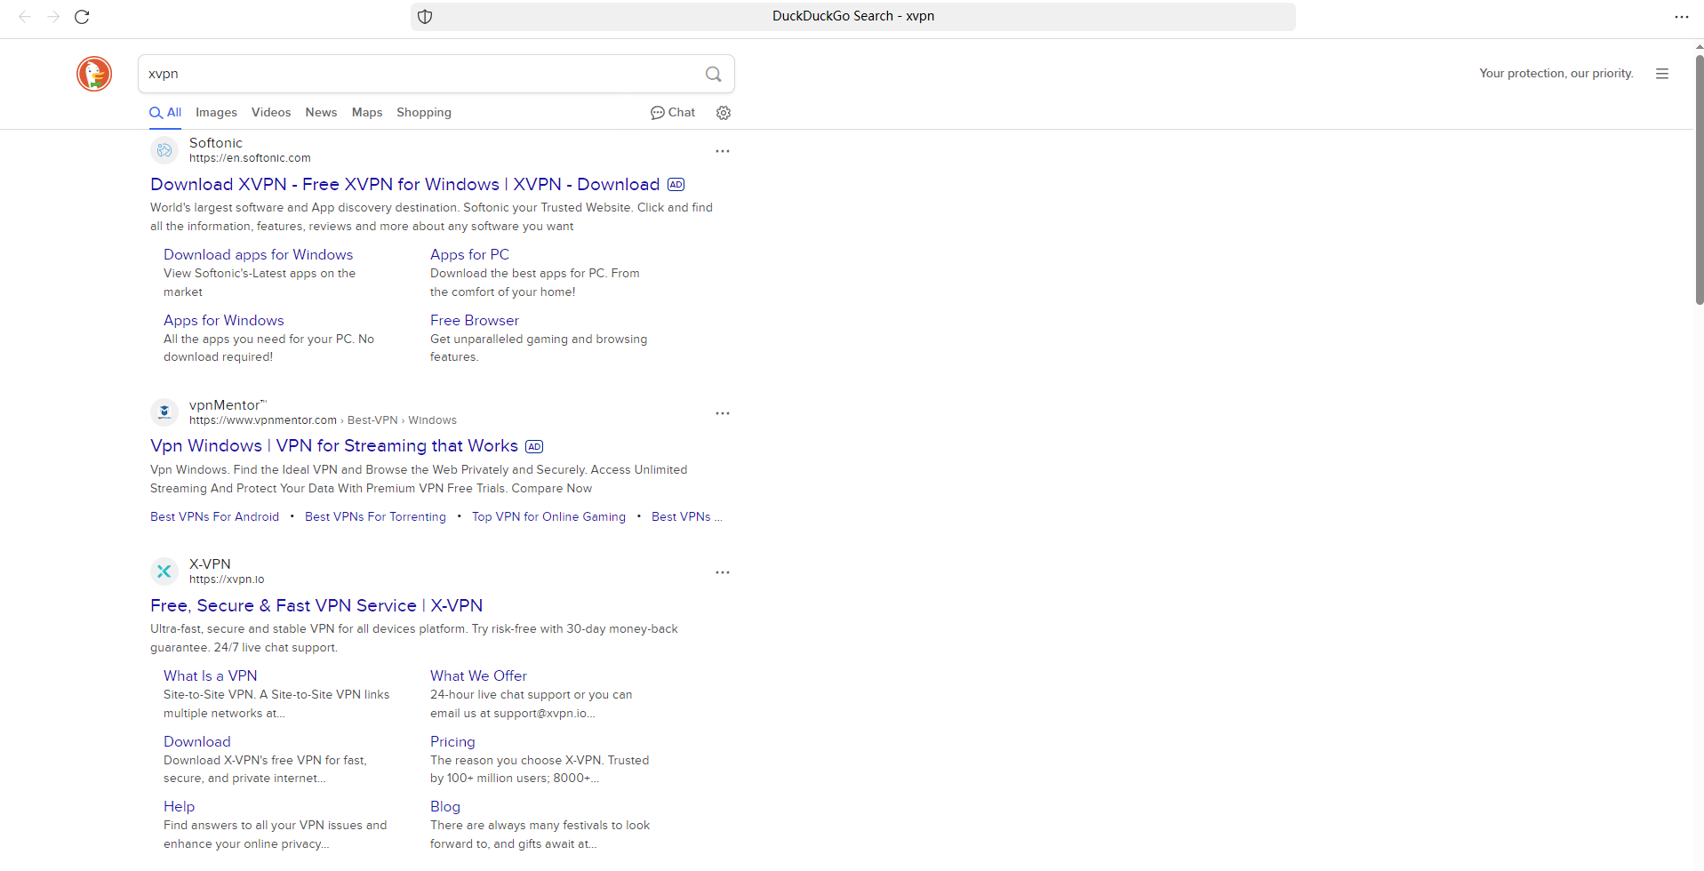This screenshot has width=1704, height=871.
Task: Switch to the Maps tab
Action: pos(367,113)
